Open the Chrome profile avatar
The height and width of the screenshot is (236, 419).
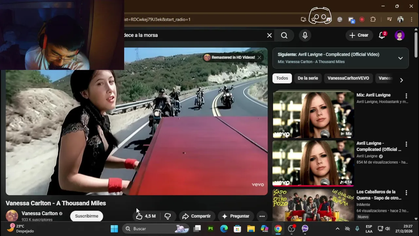tap(400, 19)
